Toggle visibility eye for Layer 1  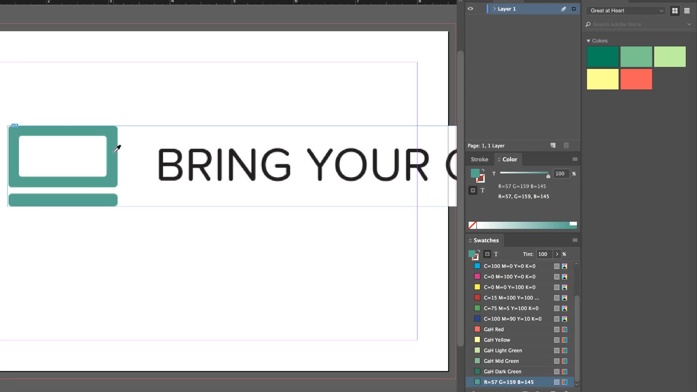(x=470, y=9)
